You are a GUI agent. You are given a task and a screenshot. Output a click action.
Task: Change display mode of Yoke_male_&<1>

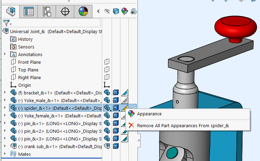coord(116,100)
